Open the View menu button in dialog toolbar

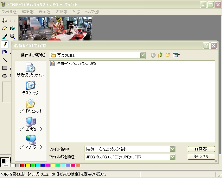[176, 55]
